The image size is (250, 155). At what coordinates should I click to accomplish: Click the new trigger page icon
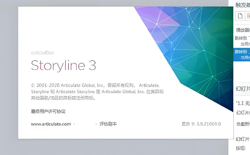click(x=240, y=16)
